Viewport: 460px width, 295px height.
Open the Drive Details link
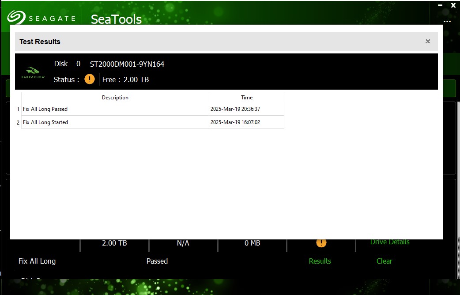tap(389, 242)
